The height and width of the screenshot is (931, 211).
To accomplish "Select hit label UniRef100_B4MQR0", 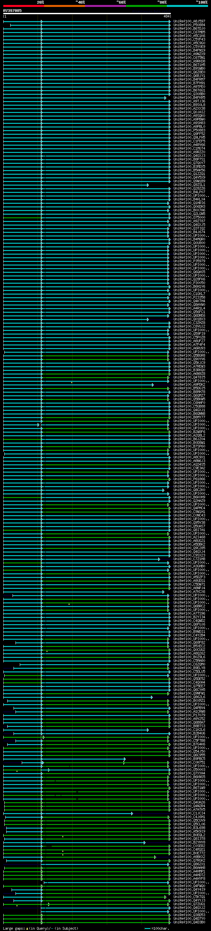I will tap(189, 239).
